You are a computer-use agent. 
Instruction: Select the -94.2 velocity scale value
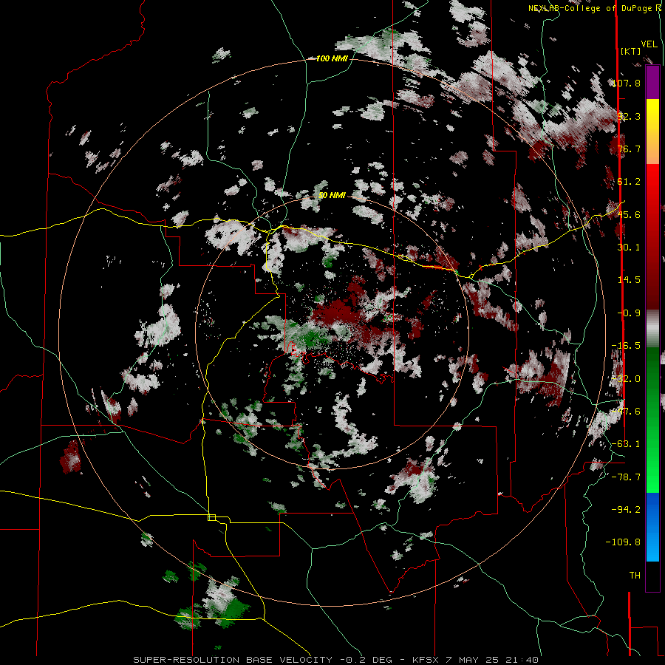point(627,509)
